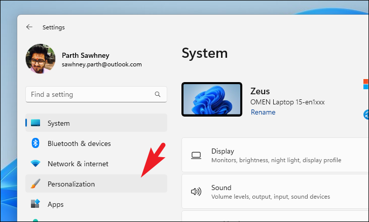
Task: Click the Sound speaker icon
Action: 196,192
